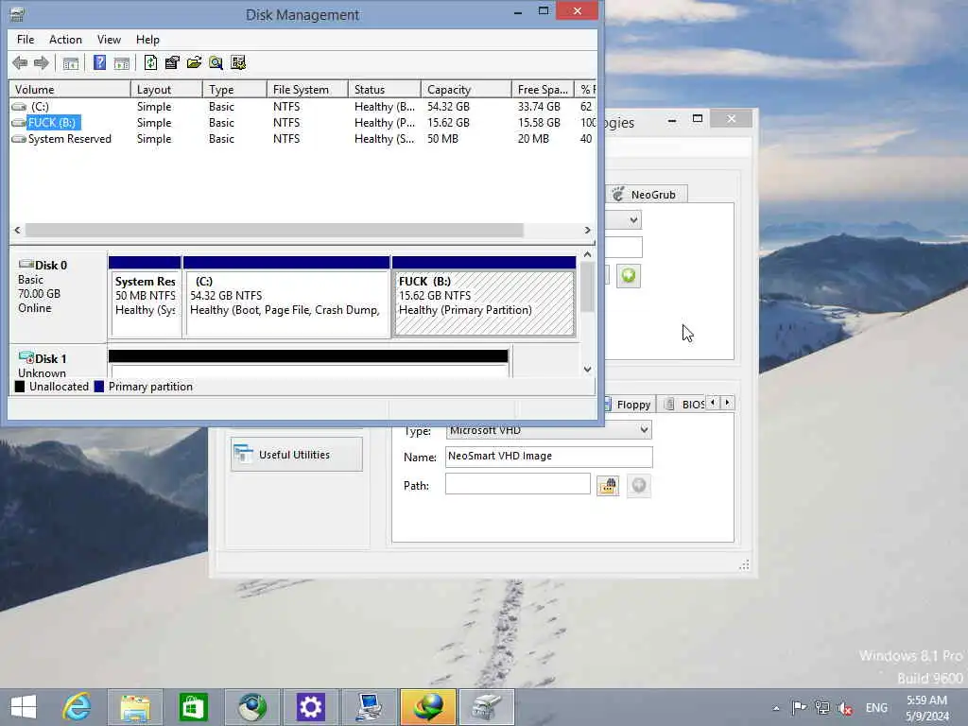Viewport: 968px width, 726px height.
Task: Click the Name field with NeoSmart VHD Image
Action: pyautogui.click(x=549, y=457)
